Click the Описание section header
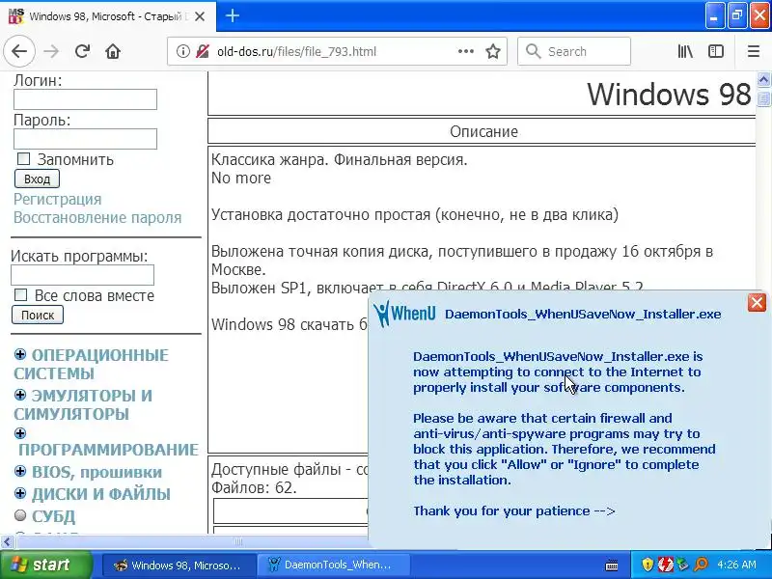The width and height of the screenshot is (772, 579). pos(483,131)
